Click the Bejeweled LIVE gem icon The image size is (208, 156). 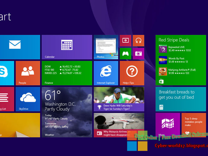point(163,49)
